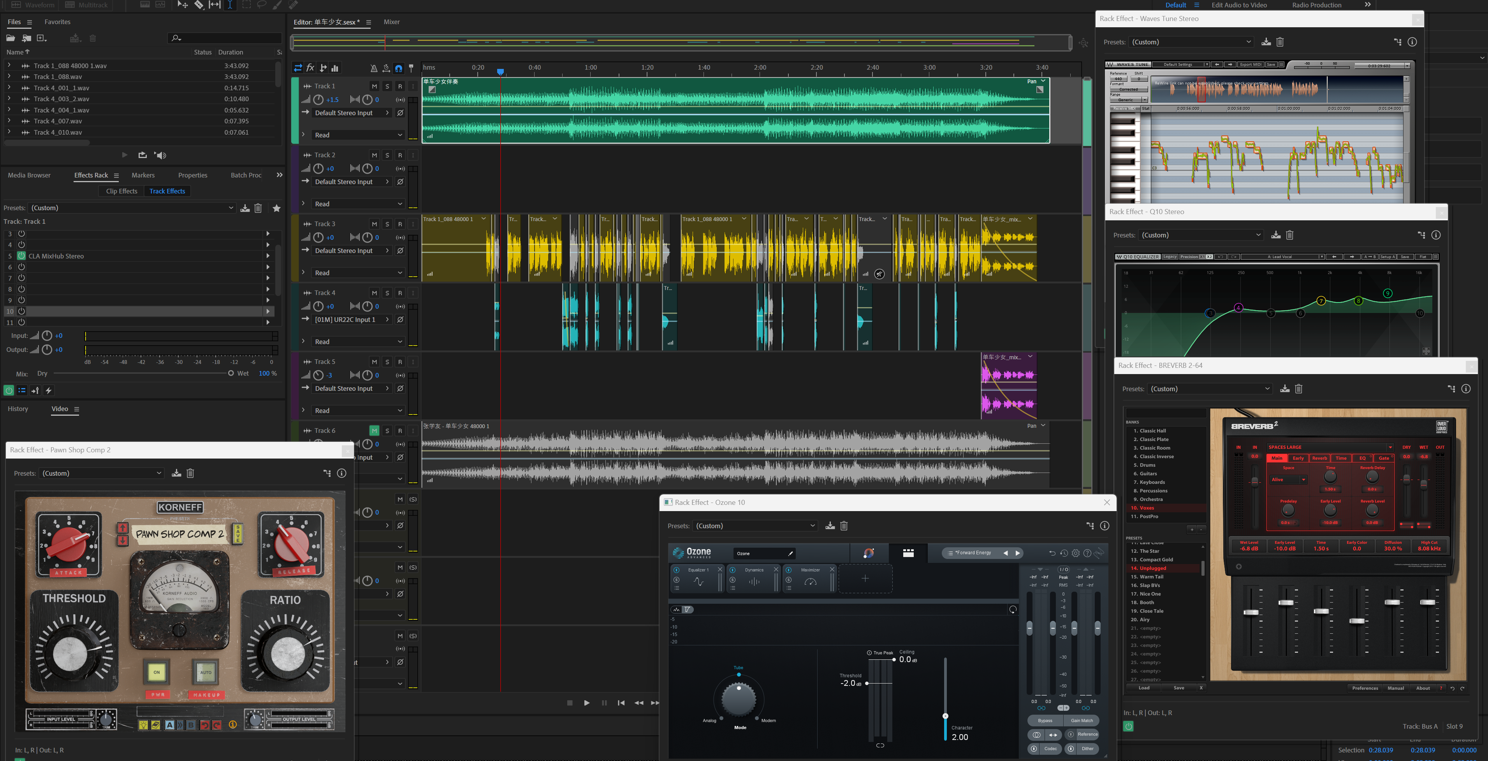The height and width of the screenshot is (761, 1488).
Task: Click the Ozone undo arrow icon
Action: click(1052, 553)
